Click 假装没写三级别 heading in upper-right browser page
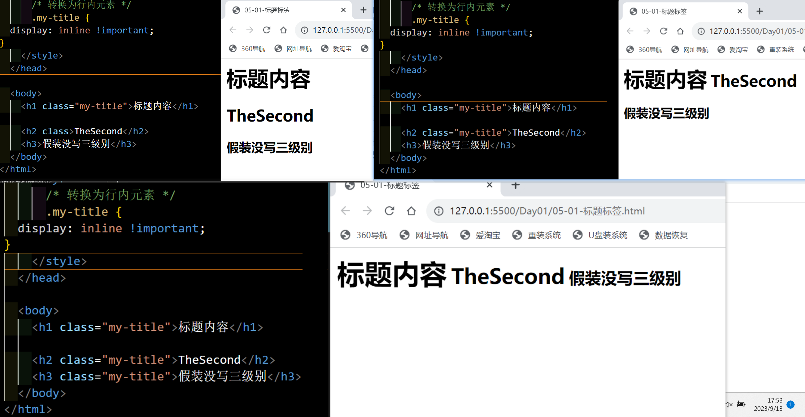Viewport: 805px width, 417px height. pos(666,114)
